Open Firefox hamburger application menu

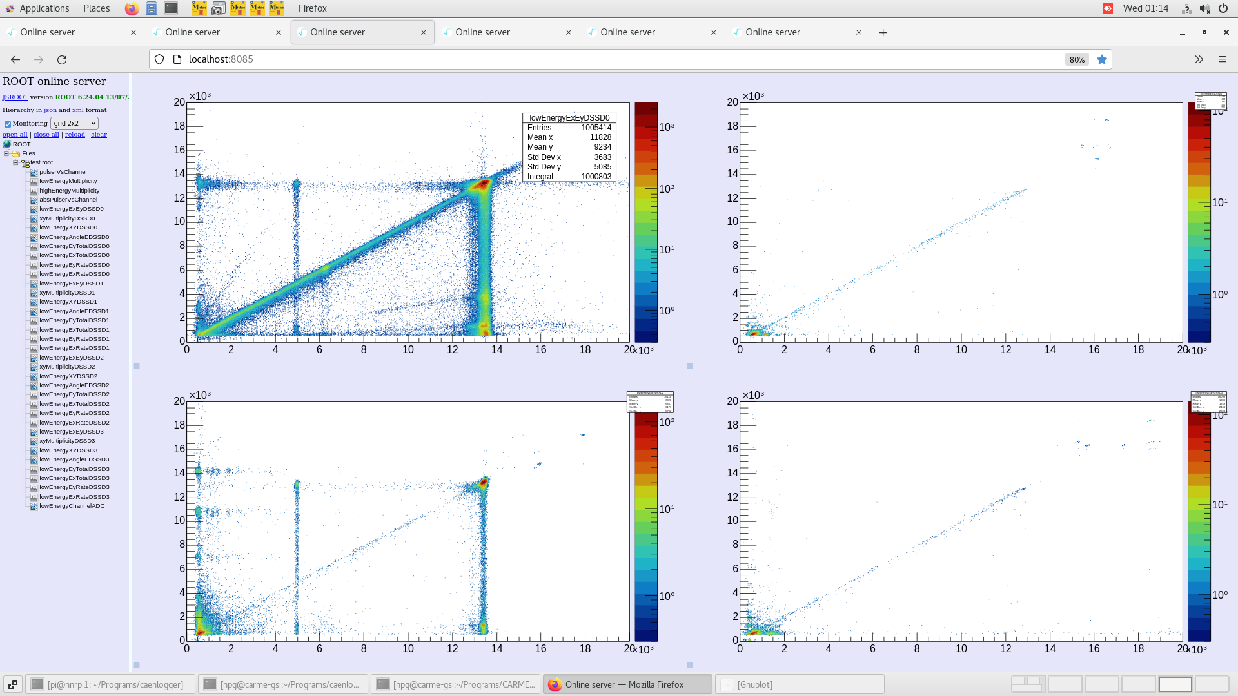point(1222,59)
